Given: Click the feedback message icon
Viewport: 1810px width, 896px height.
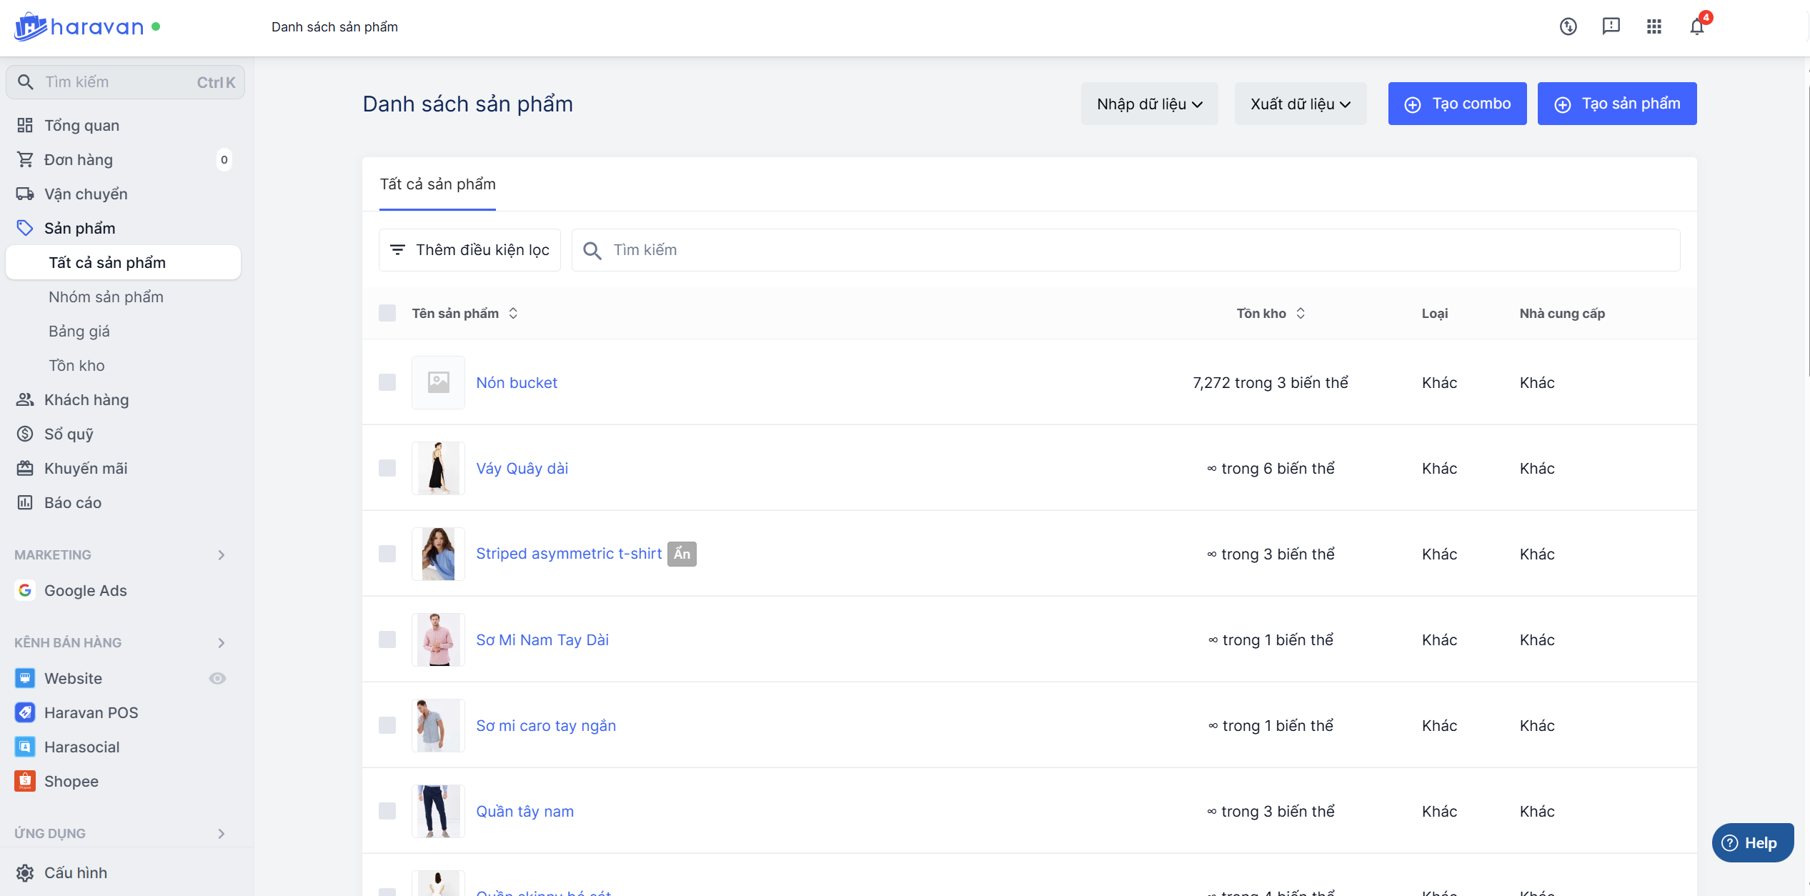Looking at the screenshot, I should [1611, 26].
